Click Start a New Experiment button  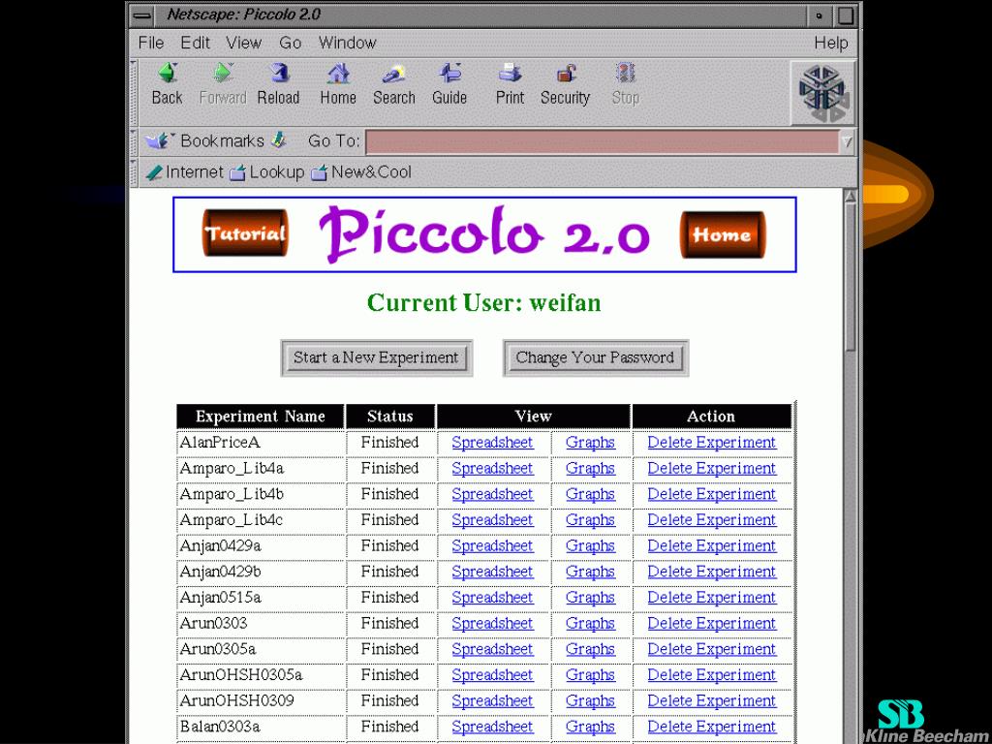377,358
